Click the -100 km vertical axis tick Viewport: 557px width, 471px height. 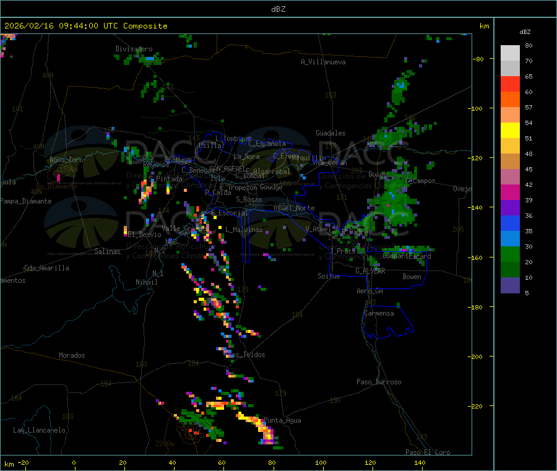pos(477,108)
